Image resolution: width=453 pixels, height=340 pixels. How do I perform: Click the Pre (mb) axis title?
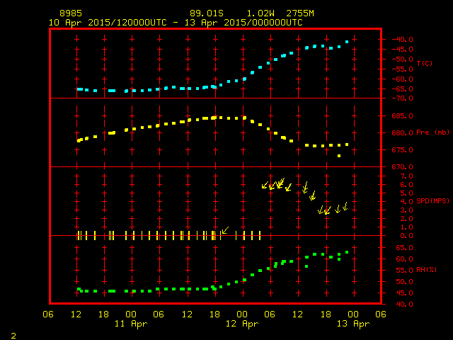click(x=432, y=132)
